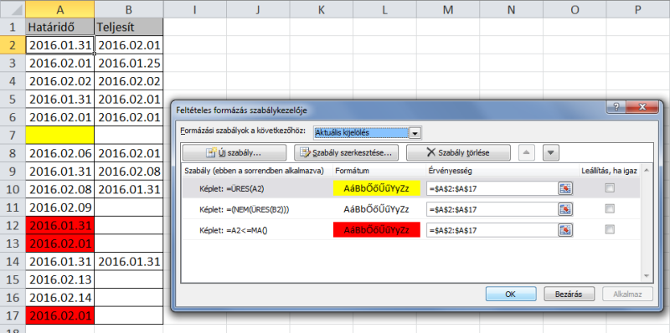Select column A header
The height and width of the screenshot is (333, 670).
point(59,9)
